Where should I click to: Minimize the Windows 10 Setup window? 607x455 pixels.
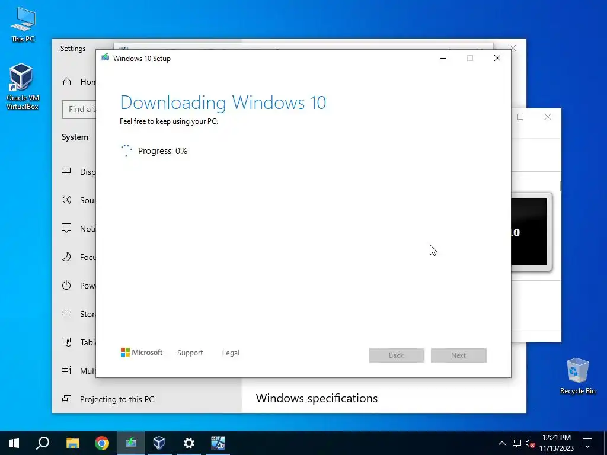(443, 58)
